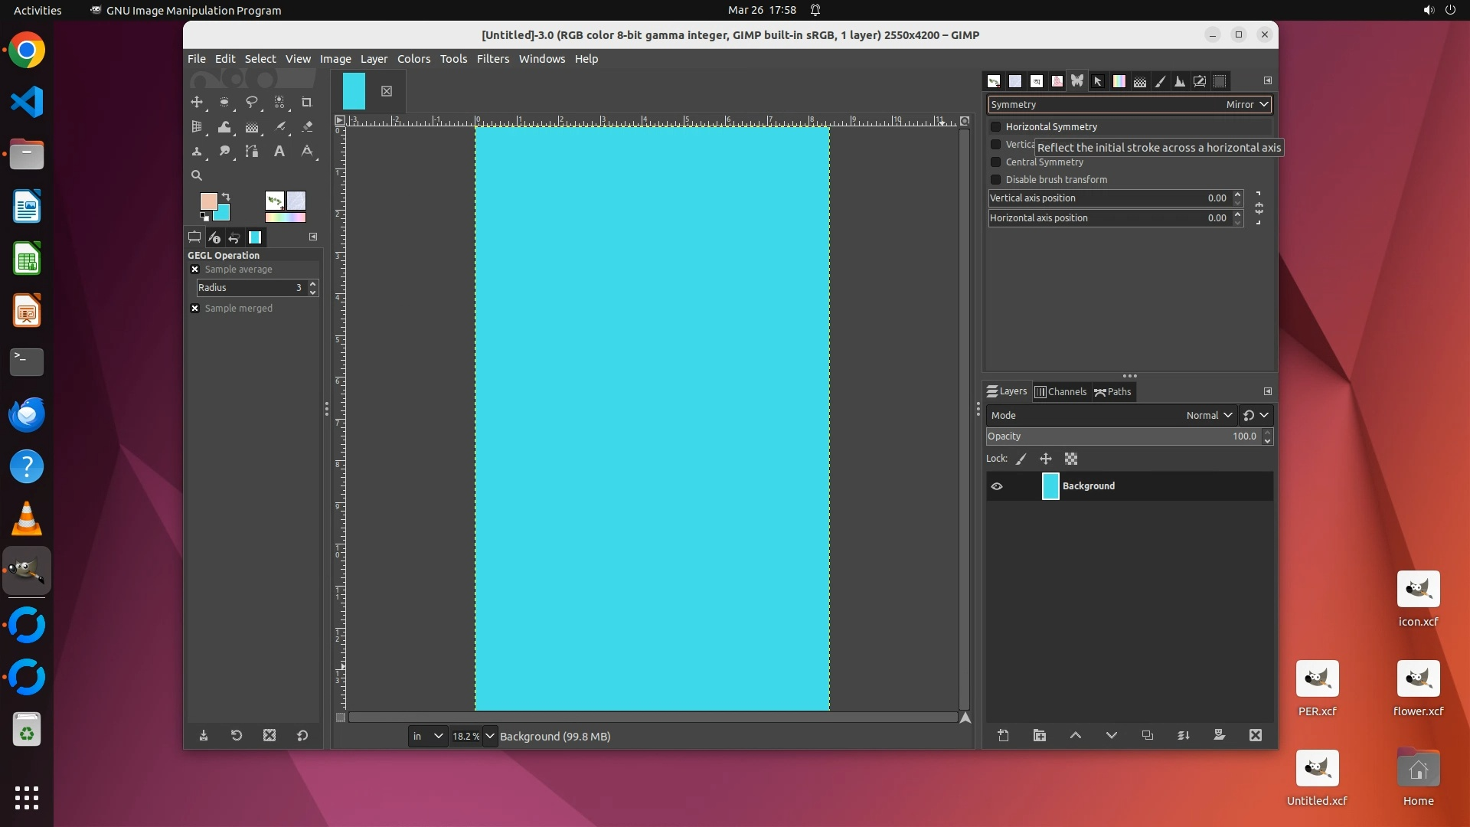The height and width of the screenshot is (827, 1470).
Task: Hide the Background layer with the eye icon
Action: [997, 486]
